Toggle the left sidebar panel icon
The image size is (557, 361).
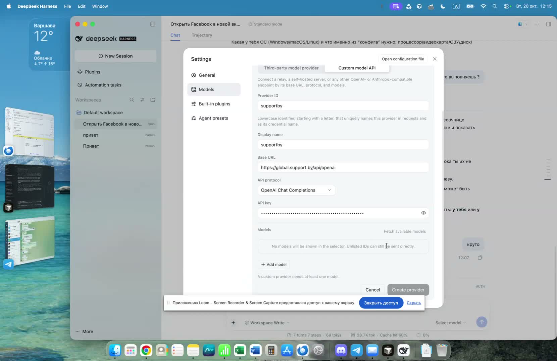pyautogui.click(x=153, y=24)
